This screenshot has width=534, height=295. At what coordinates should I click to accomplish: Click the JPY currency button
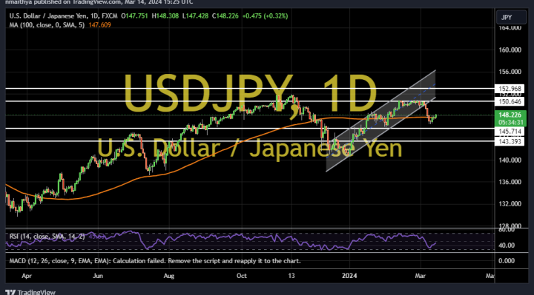(511, 18)
